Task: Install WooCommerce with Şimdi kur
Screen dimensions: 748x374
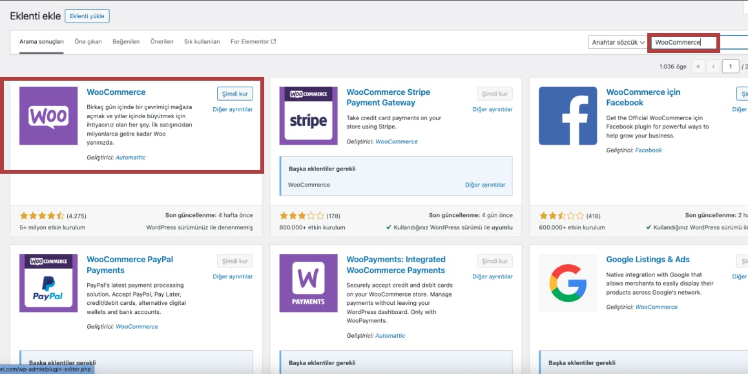Action: [235, 94]
